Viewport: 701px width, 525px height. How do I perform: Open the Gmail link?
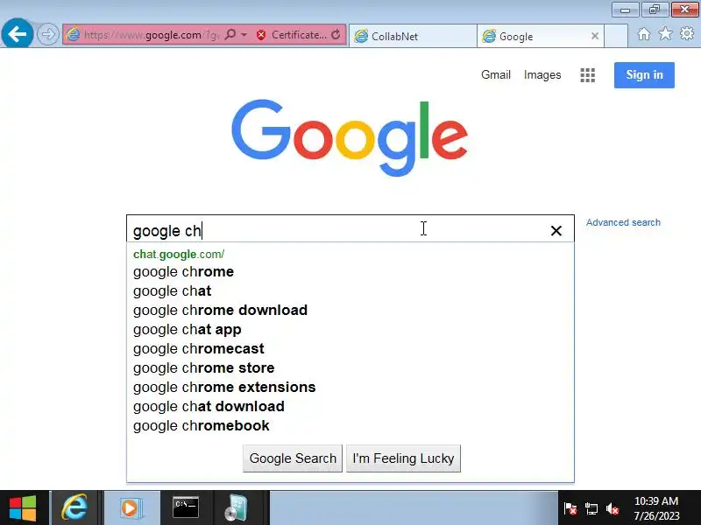coord(496,74)
